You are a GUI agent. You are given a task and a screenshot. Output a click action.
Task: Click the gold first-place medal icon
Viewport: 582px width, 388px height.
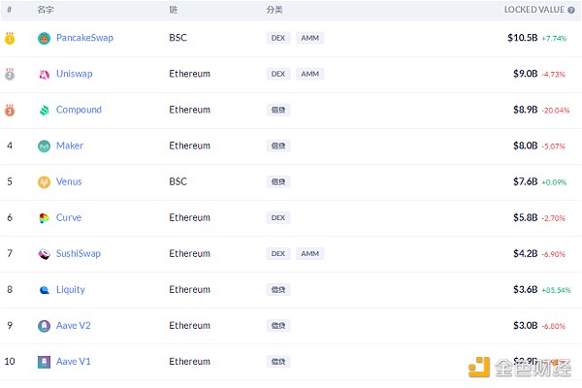point(10,38)
